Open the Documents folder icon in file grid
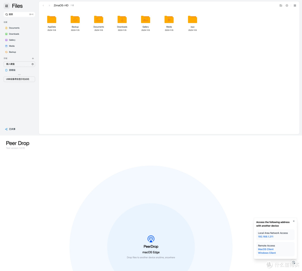Viewport: 302px width, 271px height. 99,20
